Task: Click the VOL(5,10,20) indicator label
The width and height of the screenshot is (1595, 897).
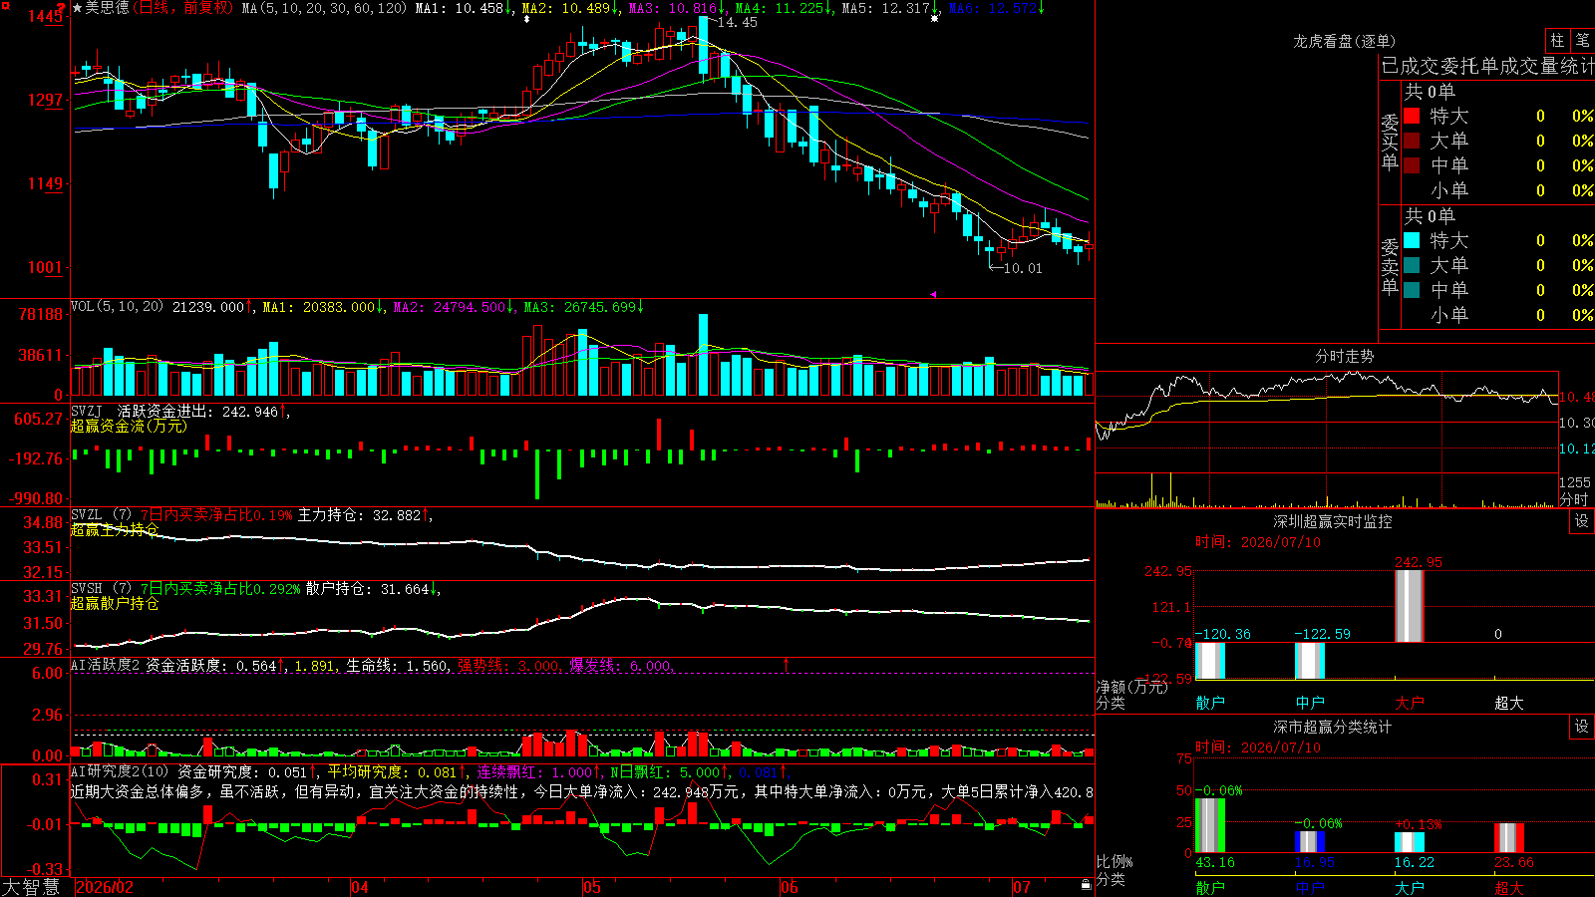Action: [117, 306]
